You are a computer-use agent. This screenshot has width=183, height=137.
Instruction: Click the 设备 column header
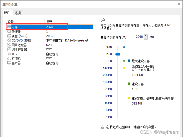coord(25,21)
